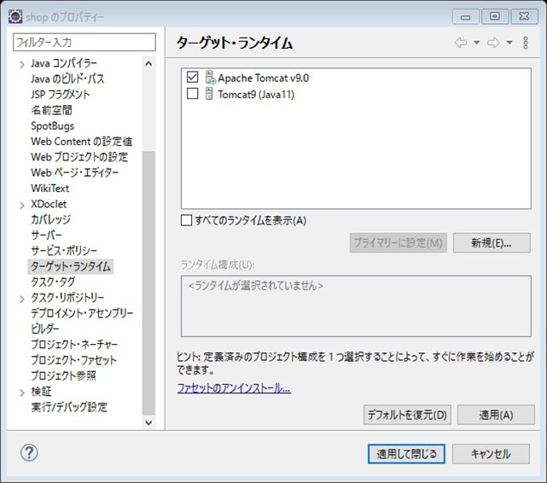Image resolution: width=547 pixels, height=483 pixels.
Task: Open the ファセットのアンインストール link
Action: tap(234, 387)
